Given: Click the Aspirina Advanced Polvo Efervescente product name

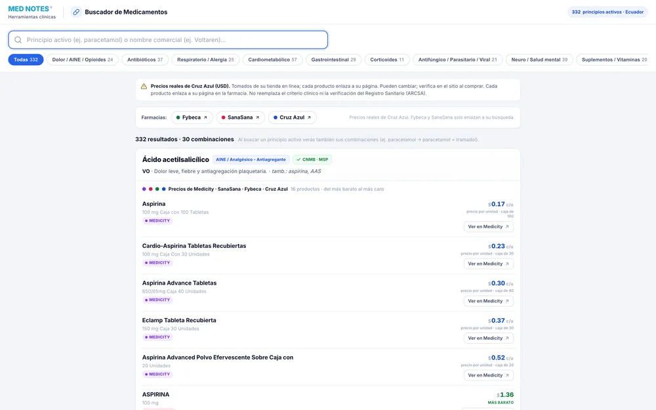Looking at the screenshot, I should click(218, 358).
